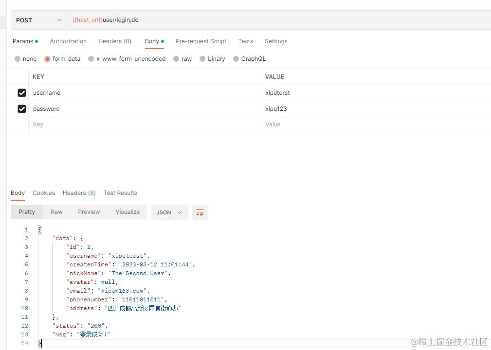Uncheck the password row checkbox
Image resolution: width=491 pixels, height=350 pixels.
pyautogui.click(x=22, y=109)
